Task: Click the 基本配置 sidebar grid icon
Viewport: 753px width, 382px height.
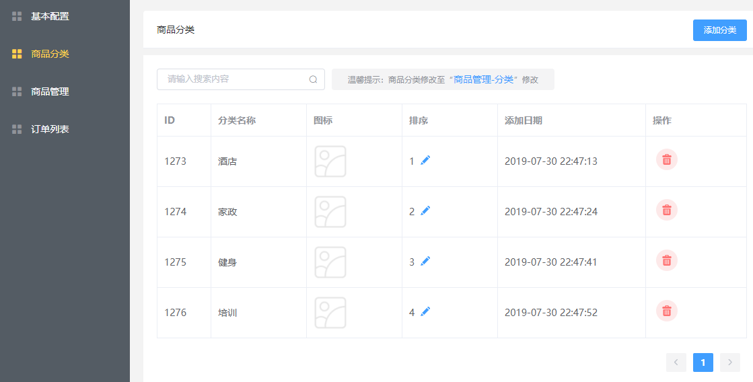Action: point(17,16)
